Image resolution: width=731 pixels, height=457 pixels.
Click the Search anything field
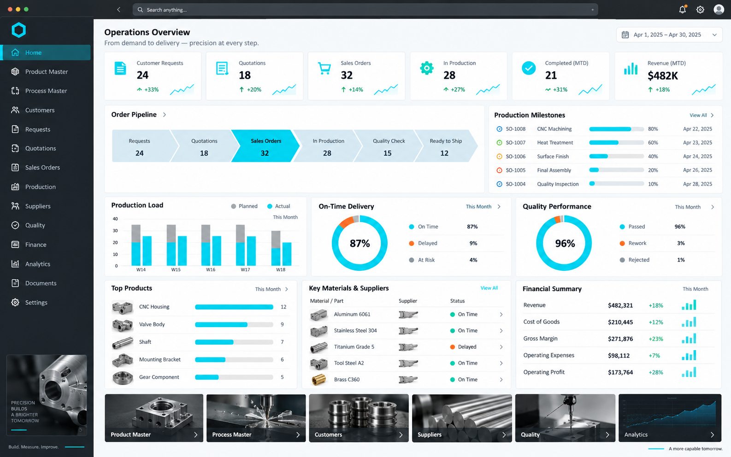coord(365,10)
